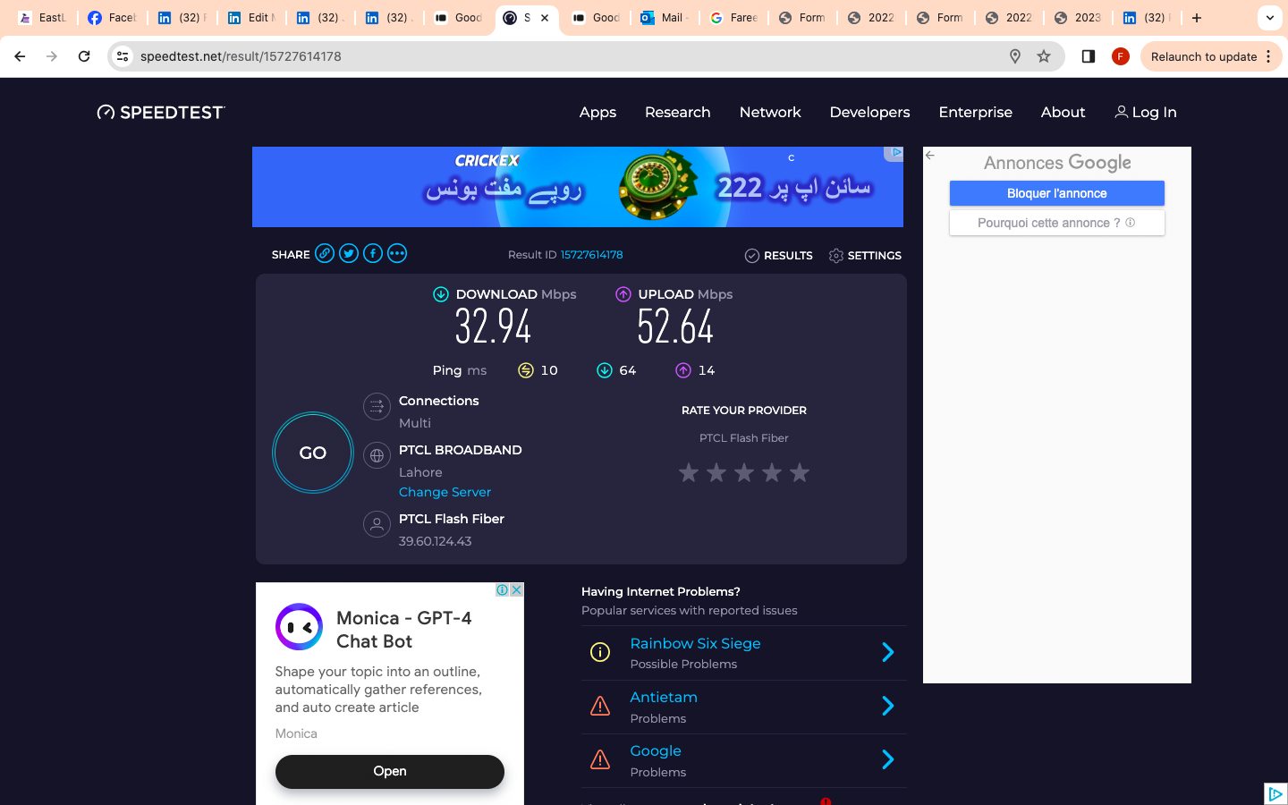Expand the tab search dropdown
Viewport: 1288px width, 805px height.
point(1270,18)
